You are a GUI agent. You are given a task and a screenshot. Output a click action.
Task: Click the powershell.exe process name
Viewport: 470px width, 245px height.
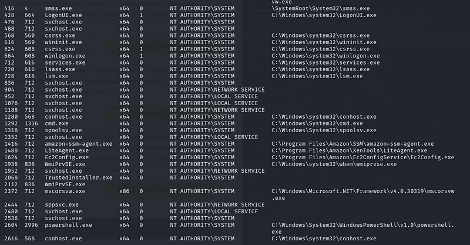(68, 225)
